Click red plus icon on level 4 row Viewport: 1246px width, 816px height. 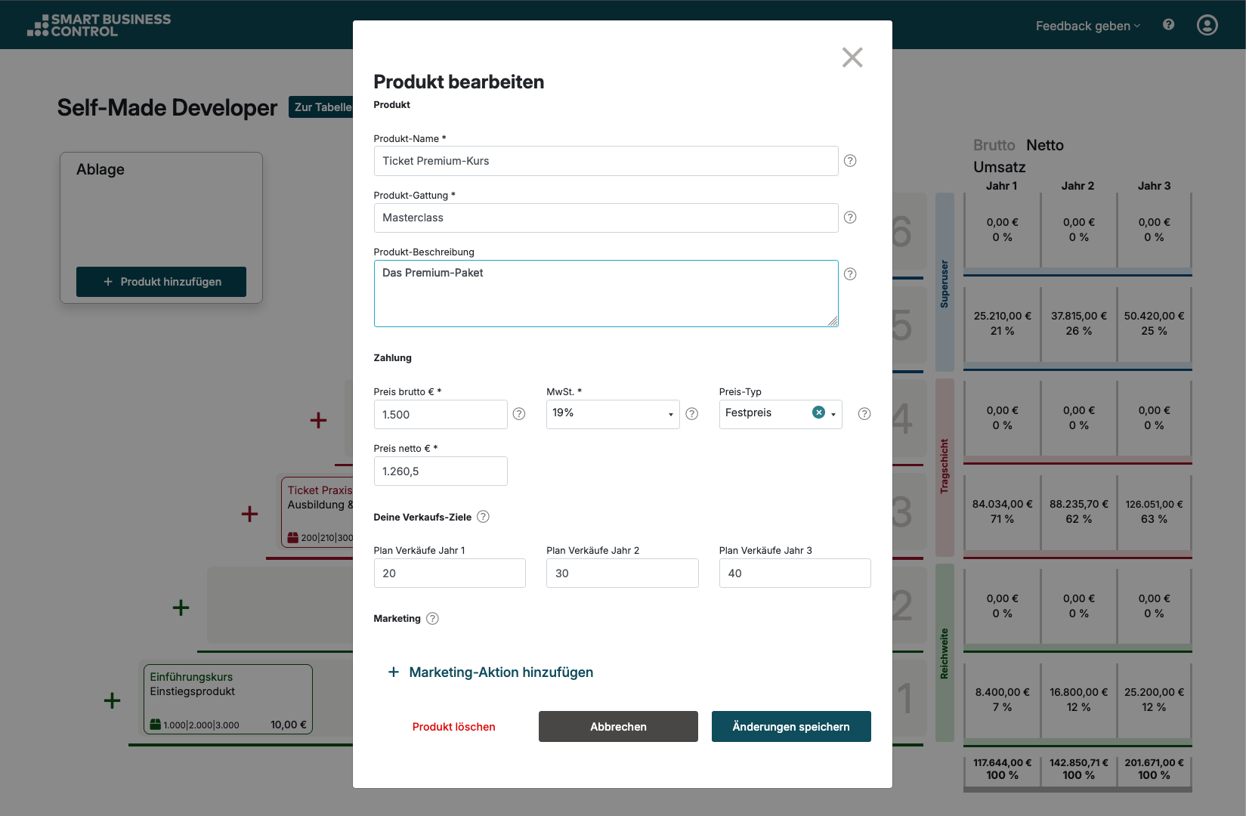[x=318, y=421]
